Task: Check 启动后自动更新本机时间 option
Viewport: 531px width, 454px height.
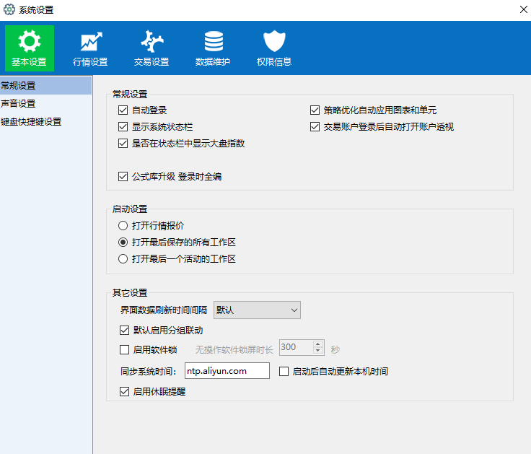Action: click(x=284, y=372)
